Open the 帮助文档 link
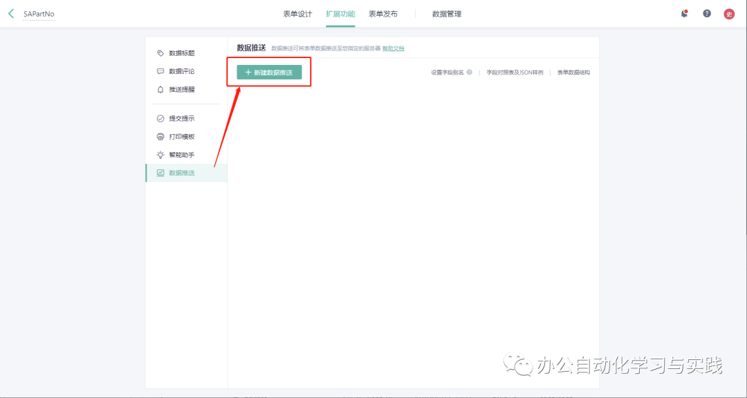The height and width of the screenshot is (398, 747). pyautogui.click(x=393, y=48)
